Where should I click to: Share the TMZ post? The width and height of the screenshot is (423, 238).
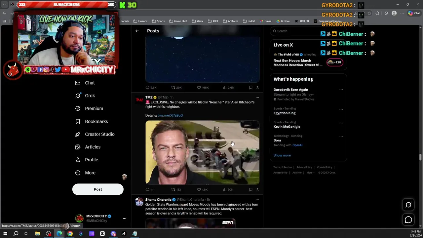coord(257,190)
